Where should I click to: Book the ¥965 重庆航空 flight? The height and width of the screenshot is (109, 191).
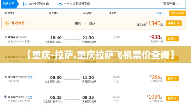point(172,78)
